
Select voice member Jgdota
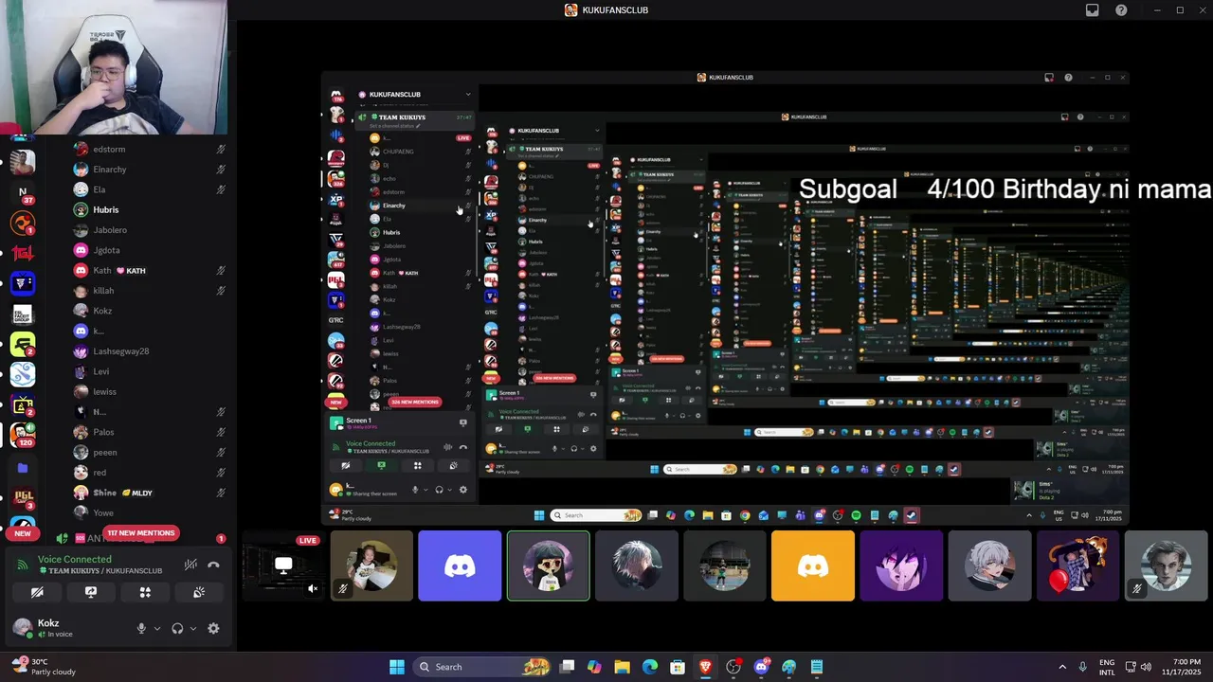click(x=149, y=250)
